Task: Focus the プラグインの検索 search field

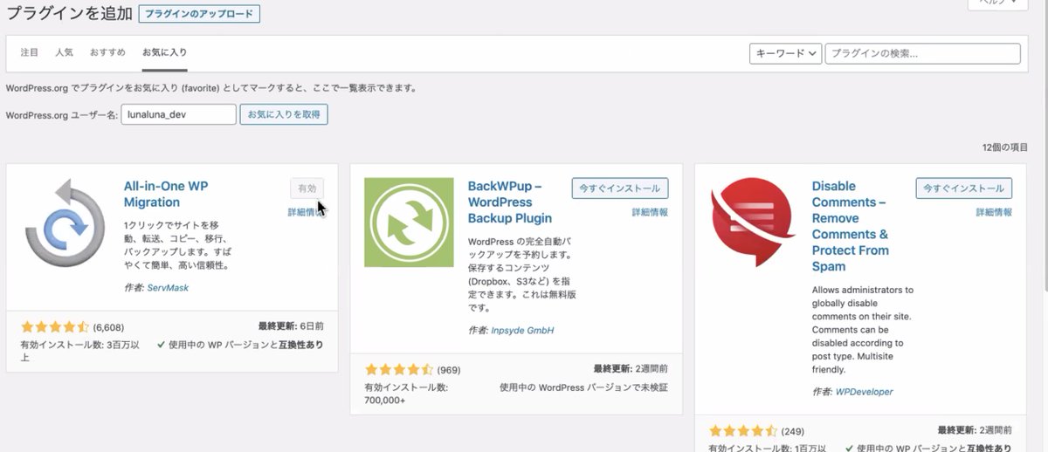Action: [x=922, y=53]
